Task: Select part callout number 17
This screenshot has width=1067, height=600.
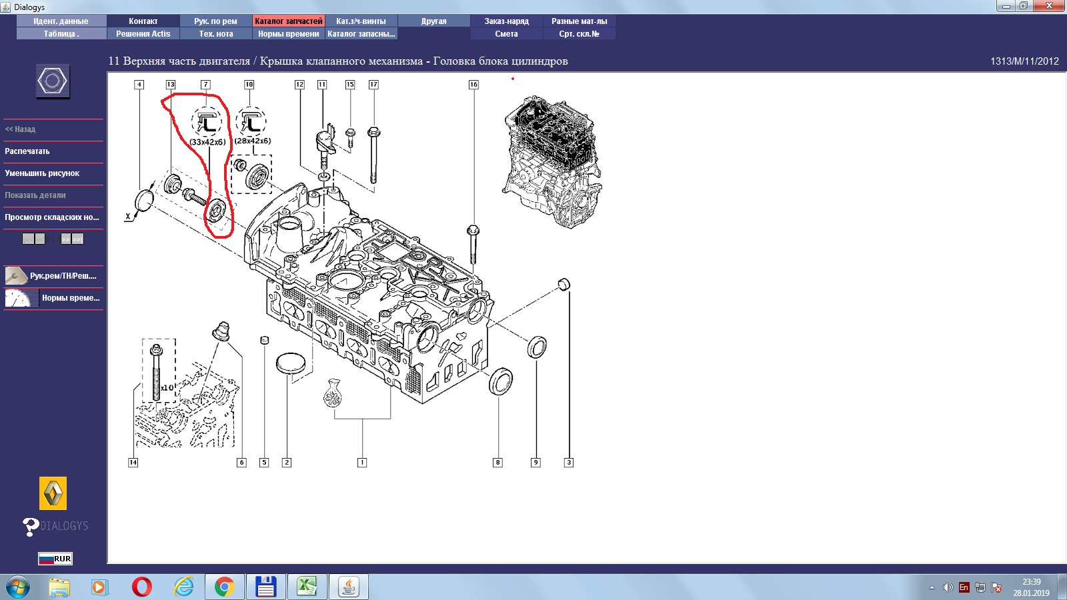Action: [373, 85]
